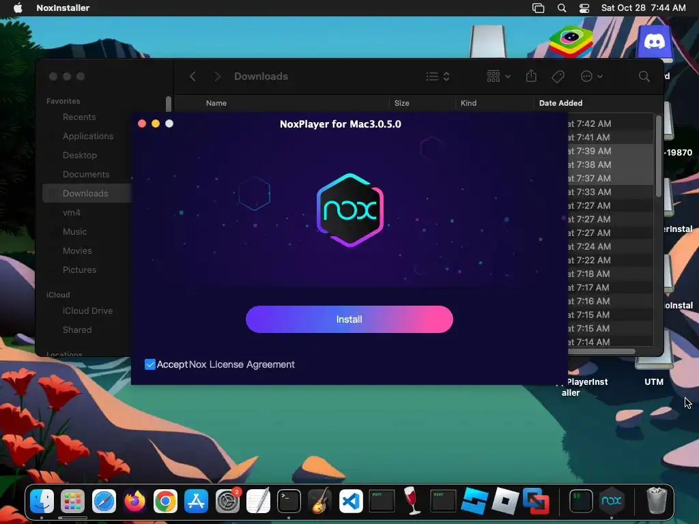
Task: Open the Discord icon on desktop
Action: click(655, 42)
